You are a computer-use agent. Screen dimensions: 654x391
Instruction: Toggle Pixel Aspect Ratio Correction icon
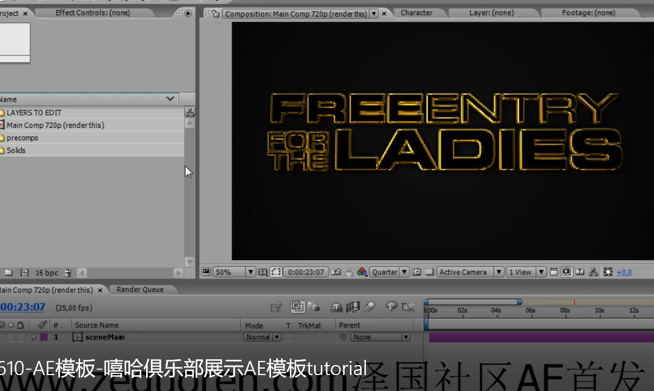point(553,272)
